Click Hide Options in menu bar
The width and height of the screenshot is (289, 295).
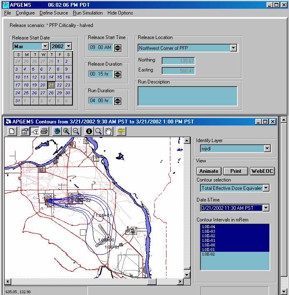coord(120,13)
